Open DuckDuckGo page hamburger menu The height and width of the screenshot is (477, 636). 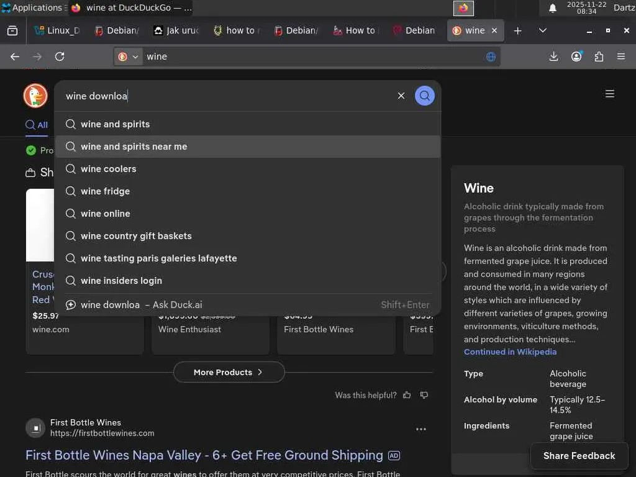(x=610, y=94)
